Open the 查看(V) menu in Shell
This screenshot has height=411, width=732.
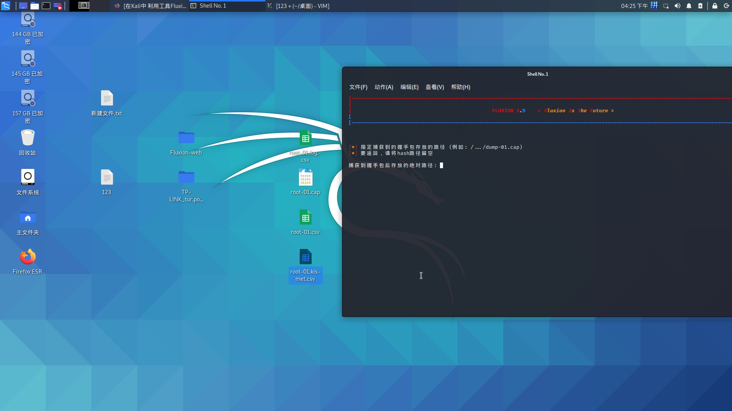pyautogui.click(x=435, y=87)
